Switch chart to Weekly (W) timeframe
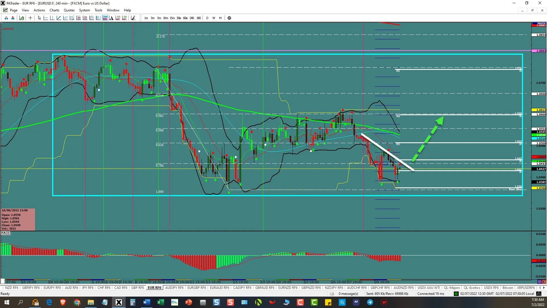The height and width of the screenshot is (308, 547). point(214,18)
